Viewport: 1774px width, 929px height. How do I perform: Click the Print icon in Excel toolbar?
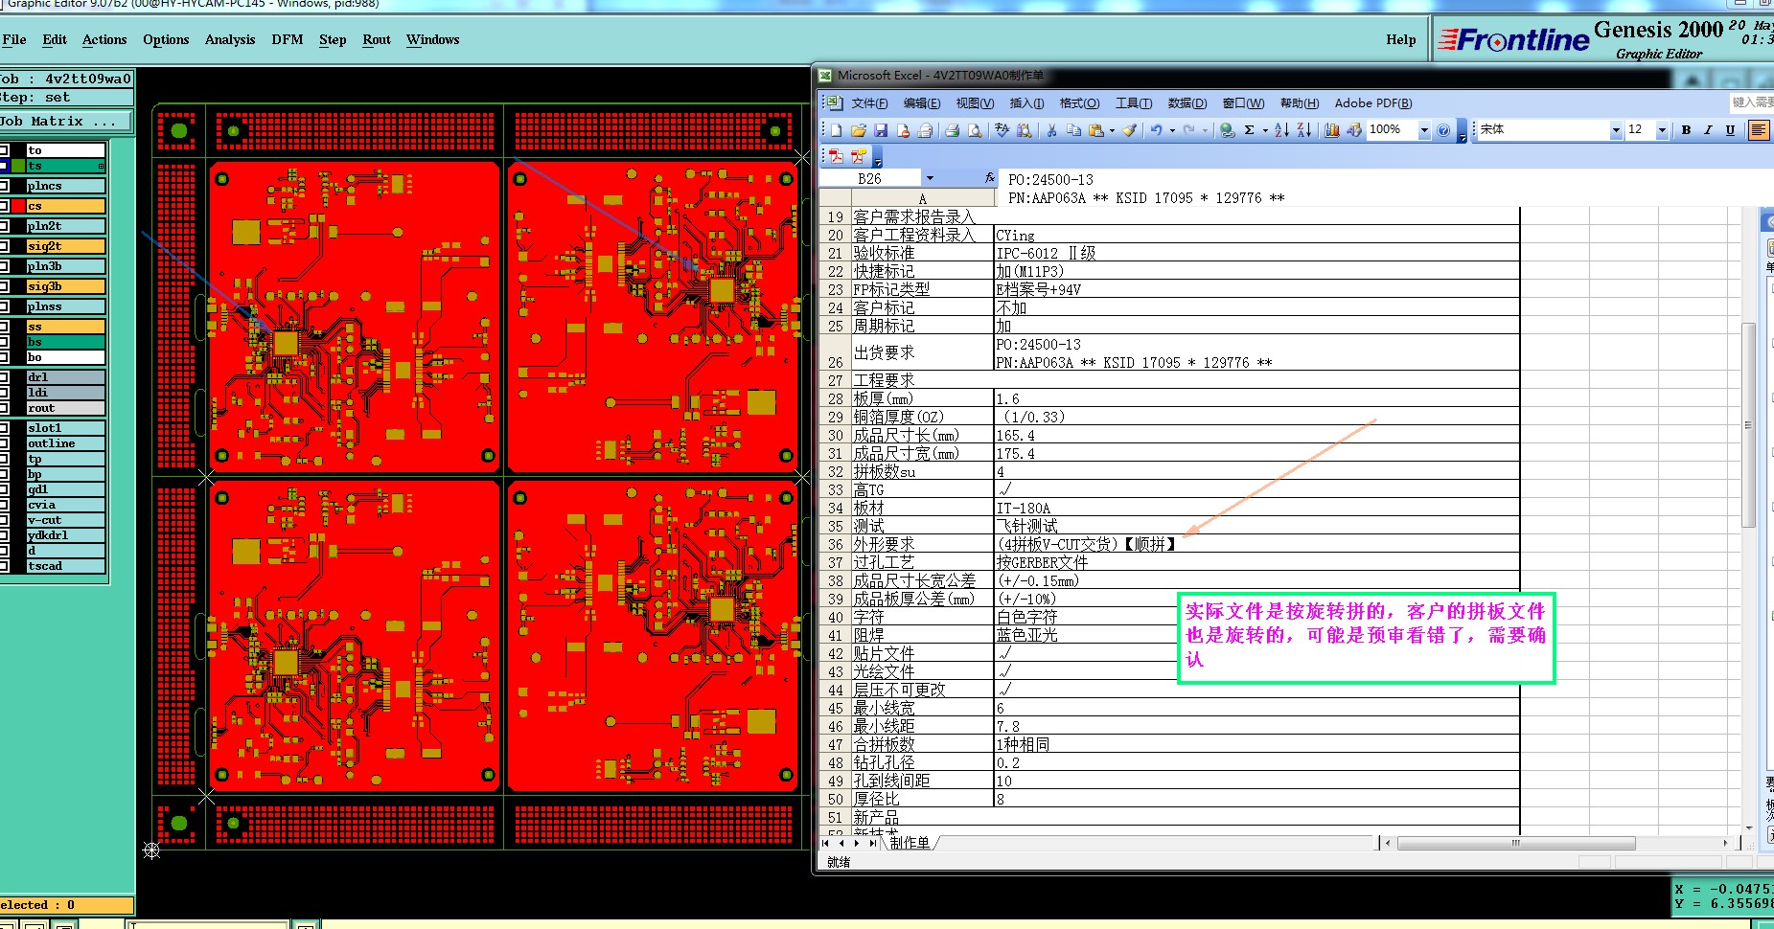point(952,130)
